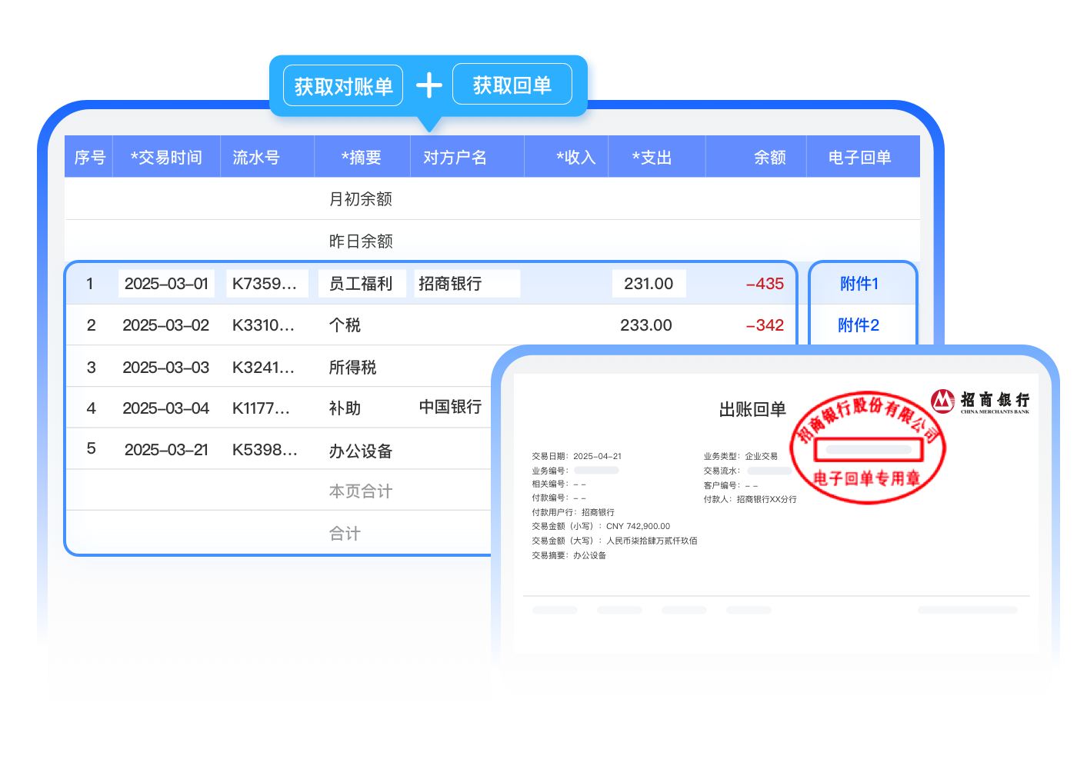Click the 流水号 column header

pos(256,158)
